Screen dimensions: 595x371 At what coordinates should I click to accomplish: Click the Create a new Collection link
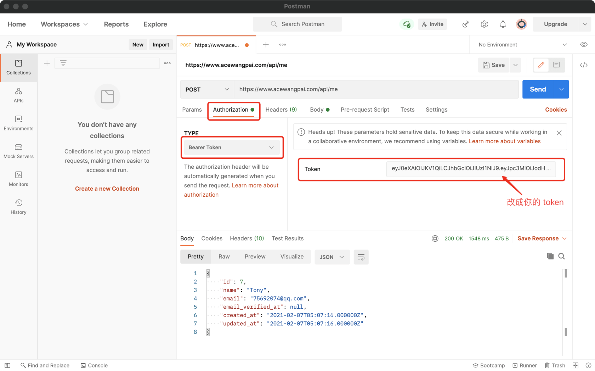click(x=107, y=189)
